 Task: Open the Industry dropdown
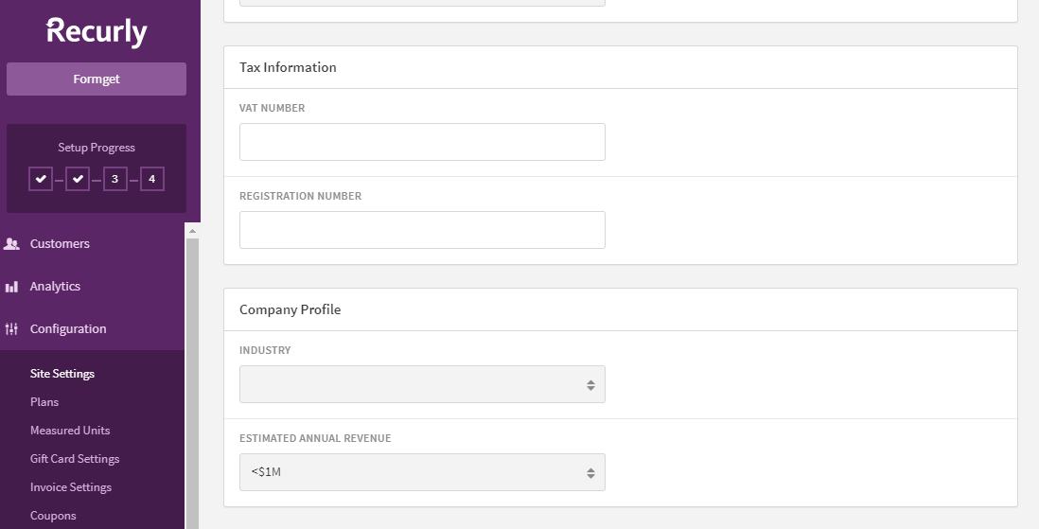(x=422, y=384)
